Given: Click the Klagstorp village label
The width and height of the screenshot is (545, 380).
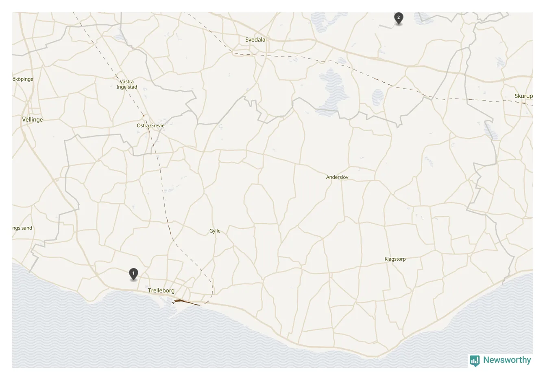Looking at the screenshot, I should point(395,259).
